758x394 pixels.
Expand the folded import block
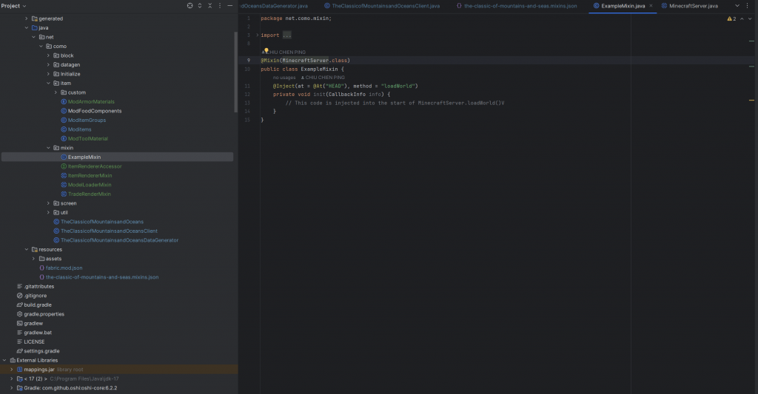click(257, 35)
